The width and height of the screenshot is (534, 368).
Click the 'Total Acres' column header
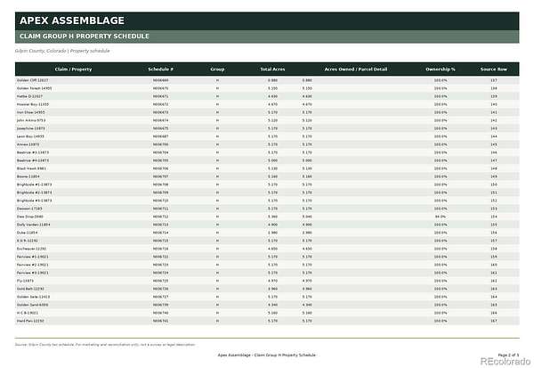[x=272, y=70]
